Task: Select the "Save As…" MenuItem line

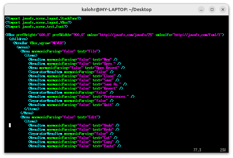Action: coord(77,84)
